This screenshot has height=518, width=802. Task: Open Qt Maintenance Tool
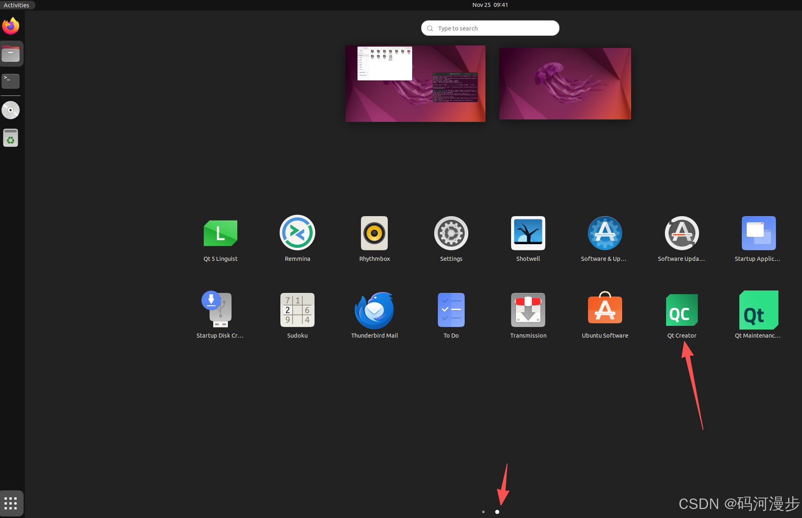[758, 310]
